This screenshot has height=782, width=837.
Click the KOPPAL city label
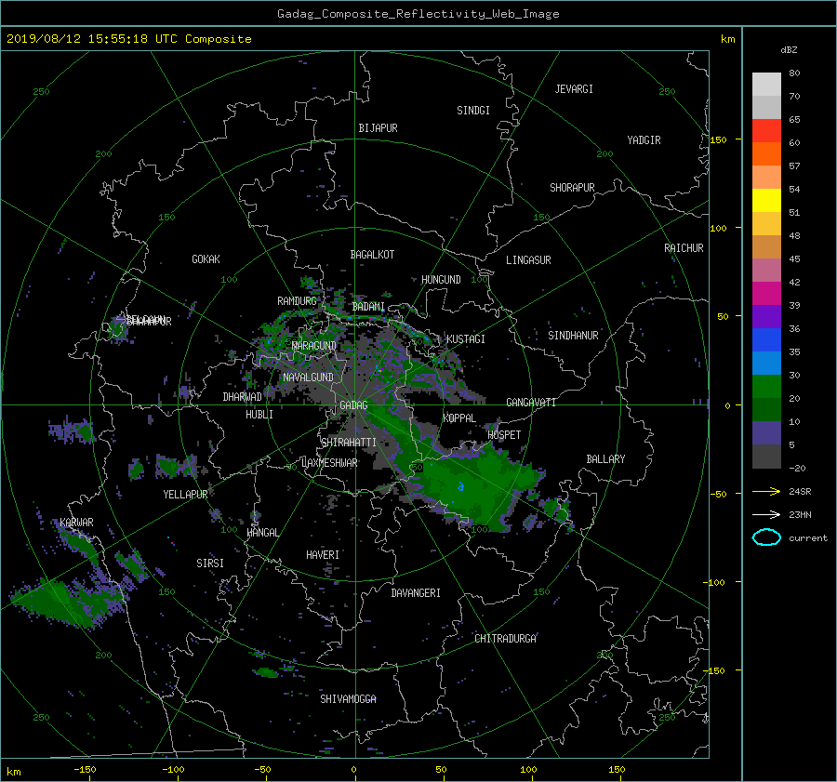click(x=459, y=418)
